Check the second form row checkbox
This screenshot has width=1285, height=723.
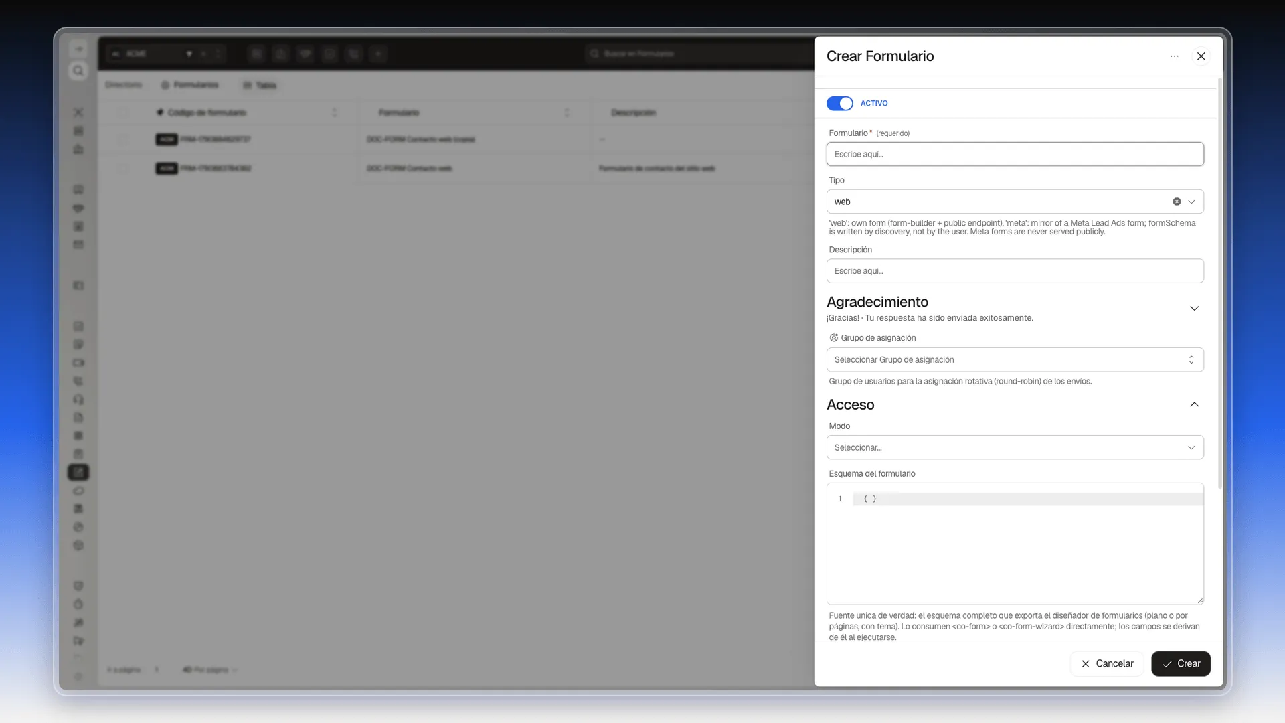123,168
